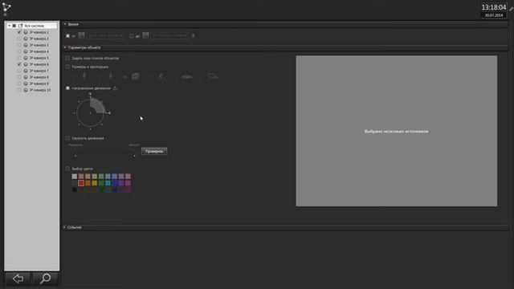514x289 pixels.
Task: Click the 13:18:04 clock display
Action: tap(493, 7)
